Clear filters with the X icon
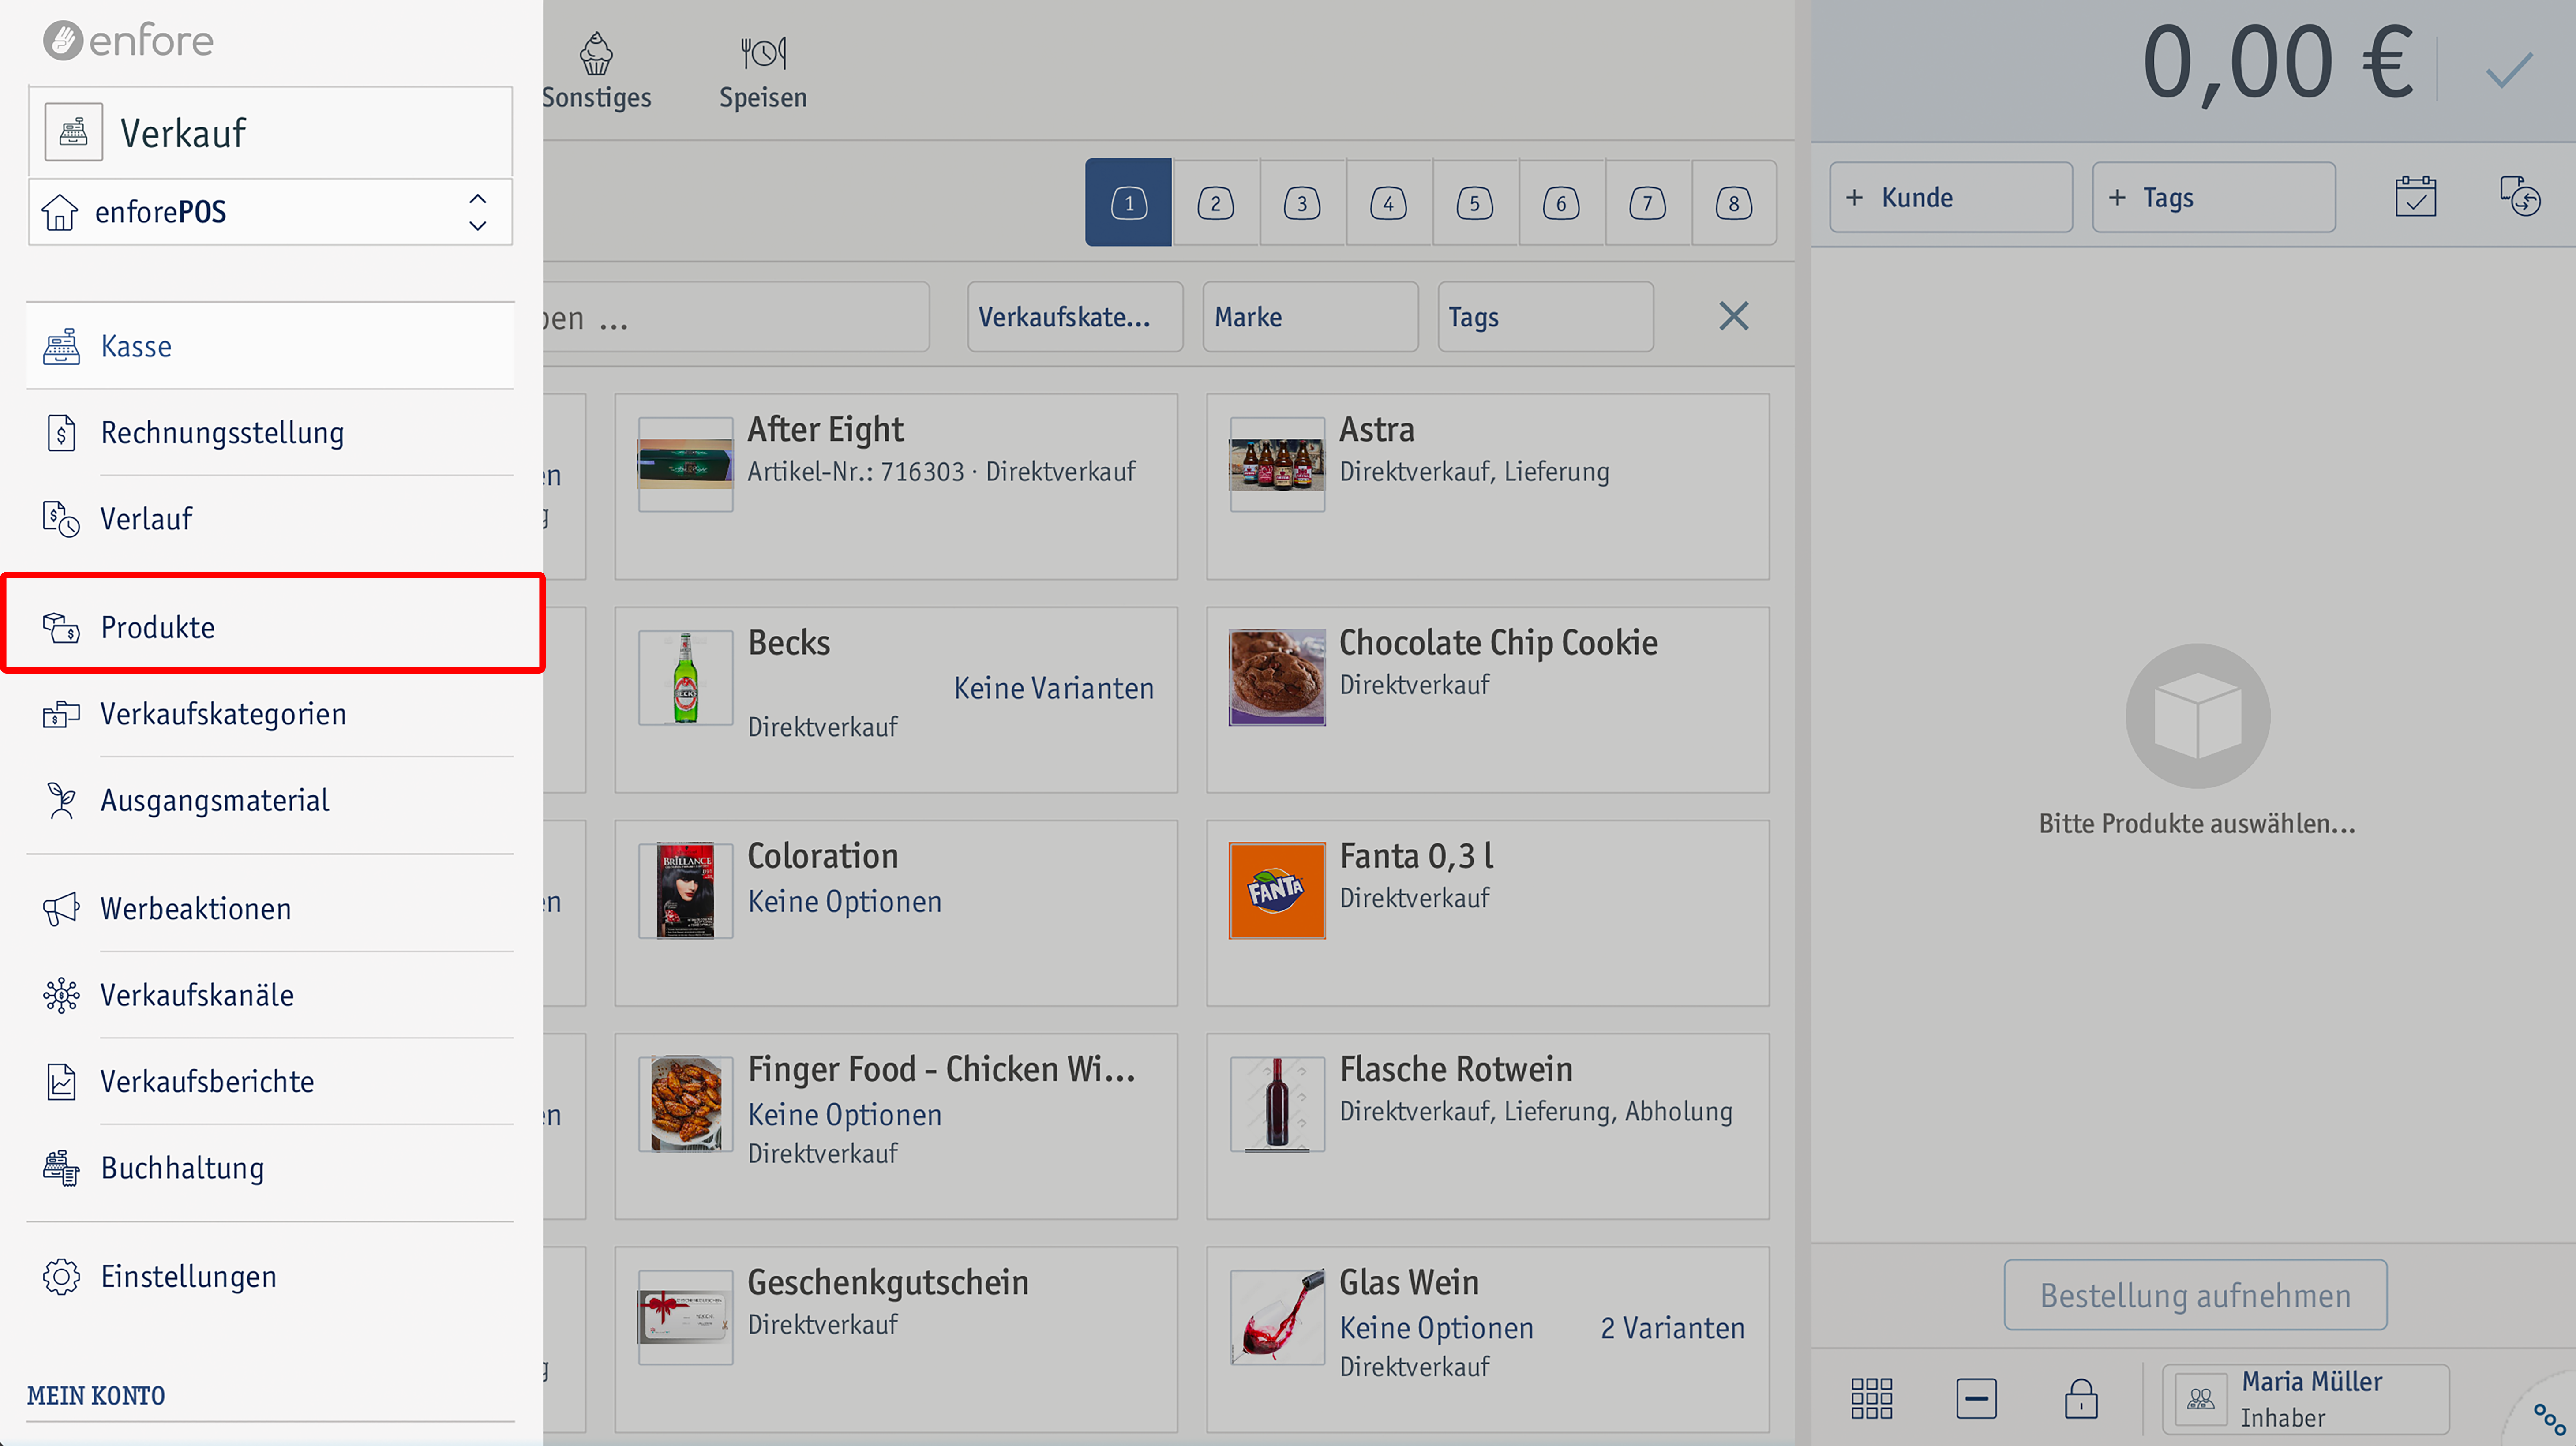This screenshot has height=1446, width=2576. pos(1733,316)
